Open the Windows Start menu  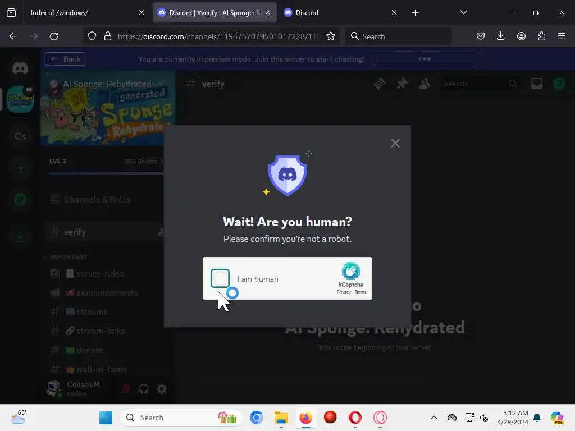click(106, 418)
